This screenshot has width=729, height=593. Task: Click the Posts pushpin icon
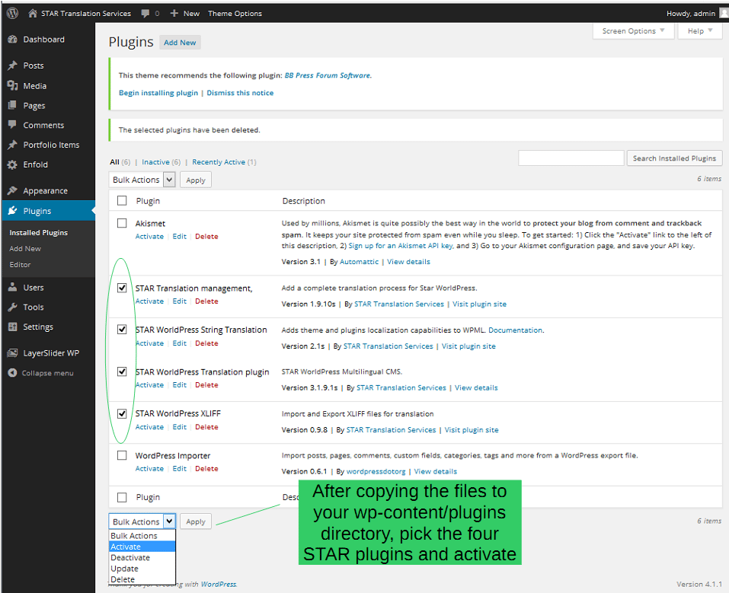click(12, 65)
